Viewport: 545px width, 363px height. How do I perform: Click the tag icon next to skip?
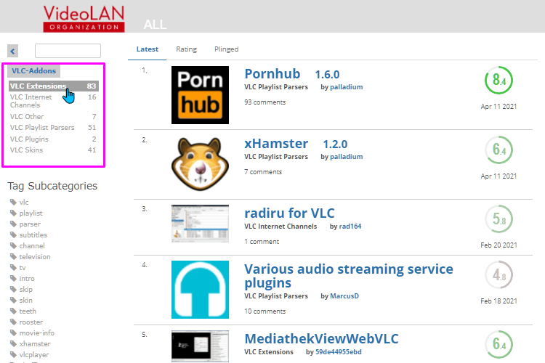click(14, 290)
